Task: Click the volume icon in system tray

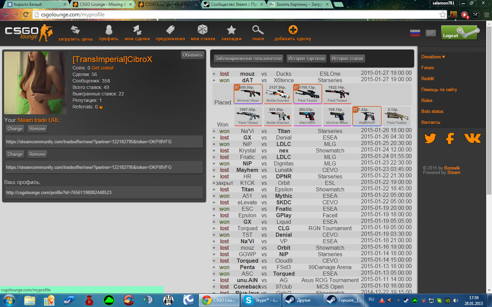Action: pos(455,301)
